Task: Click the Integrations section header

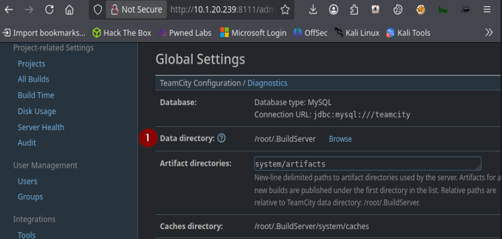Action: pos(34,220)
